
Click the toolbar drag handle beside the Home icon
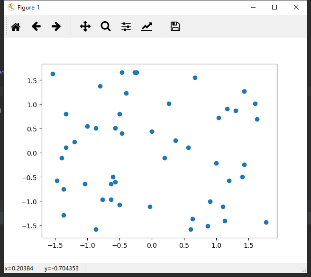pos(6,26)
